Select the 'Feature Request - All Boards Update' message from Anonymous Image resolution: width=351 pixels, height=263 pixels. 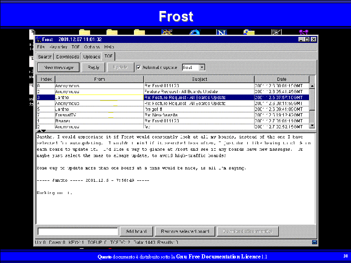[173, 92]
